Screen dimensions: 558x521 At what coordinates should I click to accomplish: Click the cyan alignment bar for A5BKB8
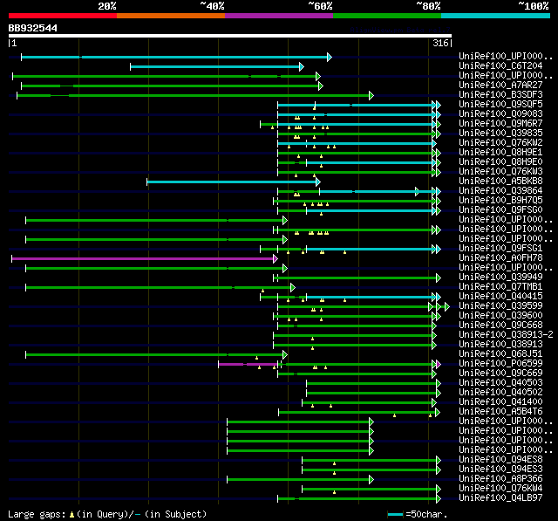234,182
